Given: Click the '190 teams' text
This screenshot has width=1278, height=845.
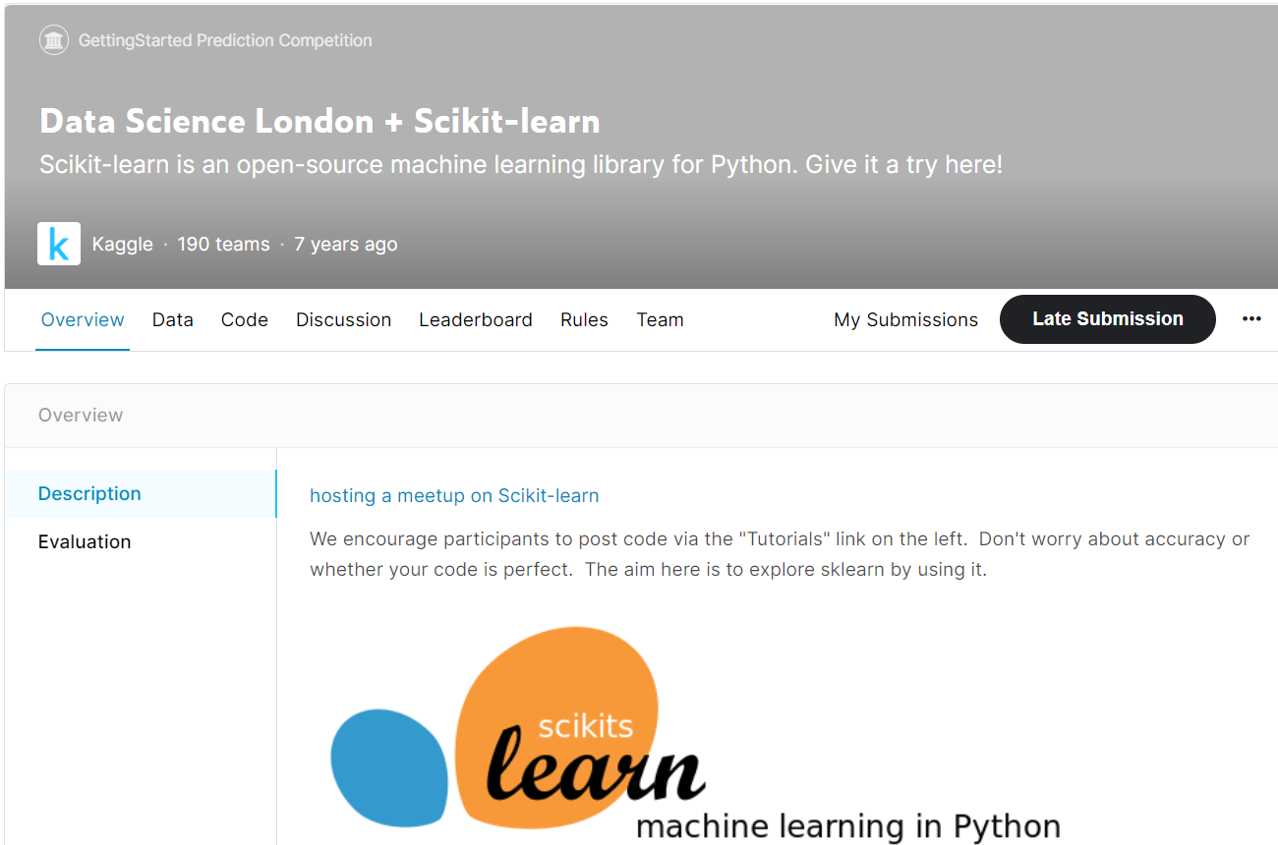Looking at the screenshot, I should point(223,244).
